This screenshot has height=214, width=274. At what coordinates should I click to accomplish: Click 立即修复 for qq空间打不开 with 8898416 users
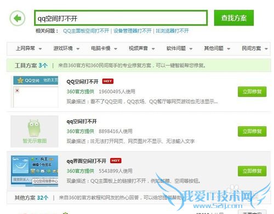tap(252, 131)
